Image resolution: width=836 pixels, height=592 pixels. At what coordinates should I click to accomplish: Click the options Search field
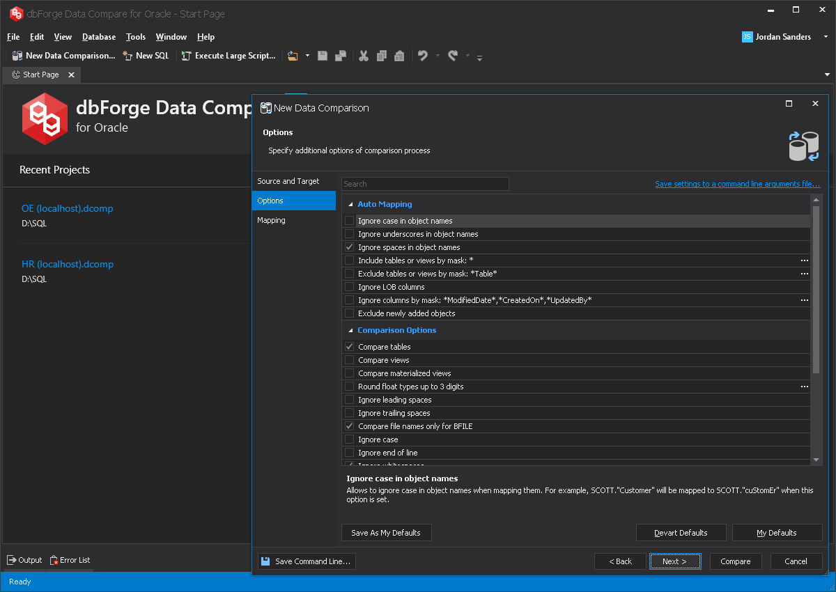[x=425, y=184]
